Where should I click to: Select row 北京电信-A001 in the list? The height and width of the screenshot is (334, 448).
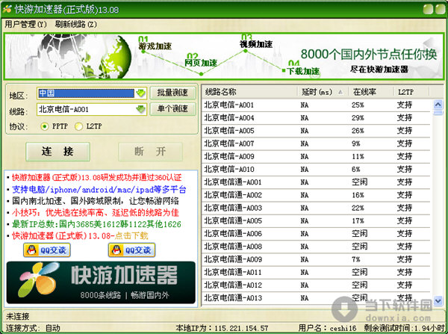[316, 105]
